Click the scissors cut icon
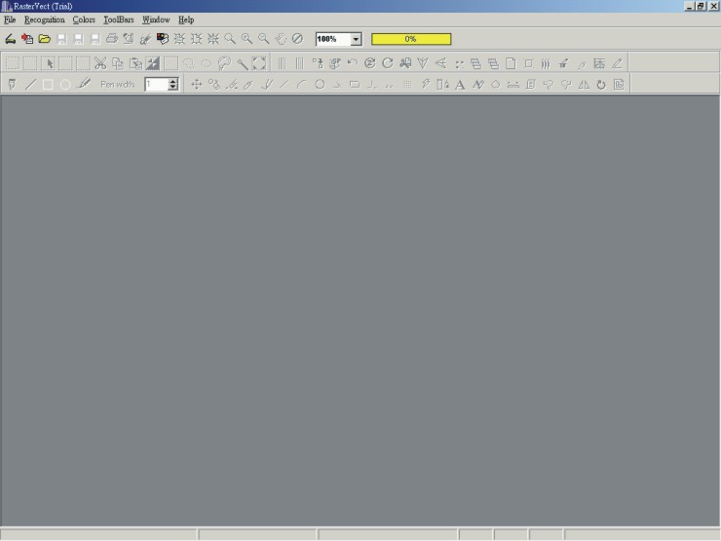This screenshot has width=721, height=541. (x=100, y=63)
